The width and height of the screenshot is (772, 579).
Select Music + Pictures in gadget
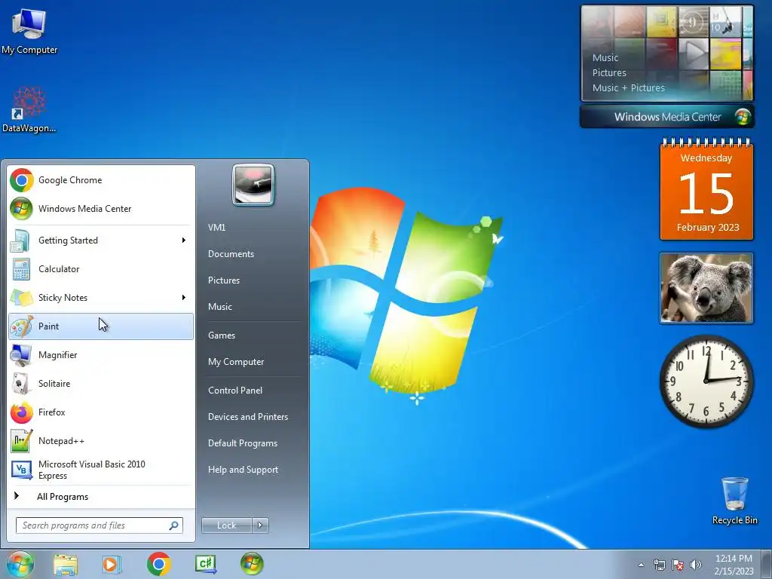[x=628, y=88]
